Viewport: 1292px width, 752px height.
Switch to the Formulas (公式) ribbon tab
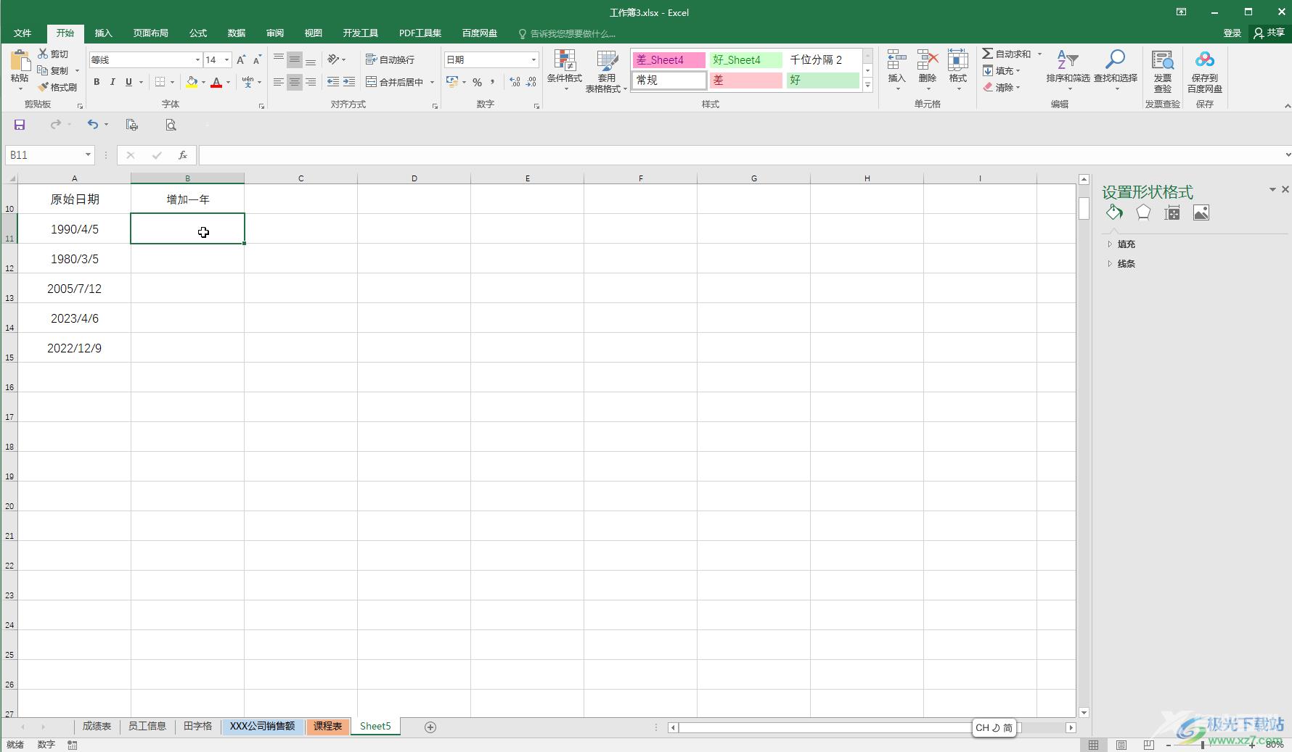[x=198, y=33]
